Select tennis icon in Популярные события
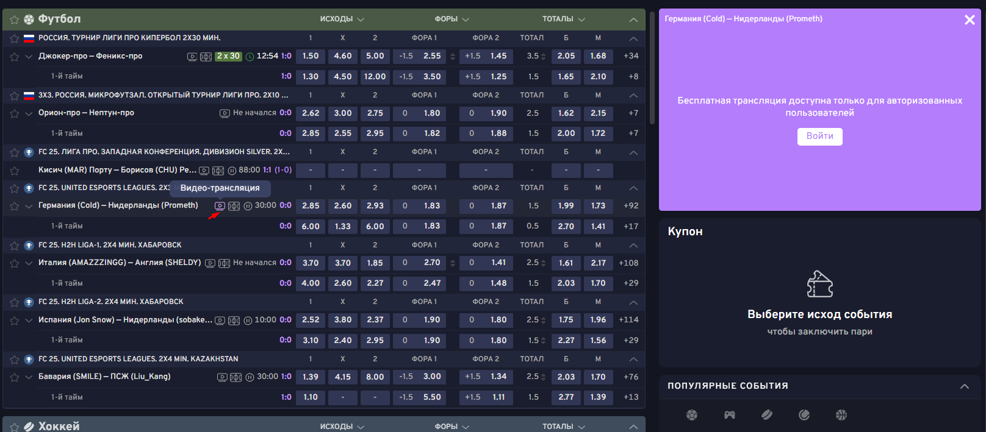This screenshot has height=432, width=986. tap(804, 415)
